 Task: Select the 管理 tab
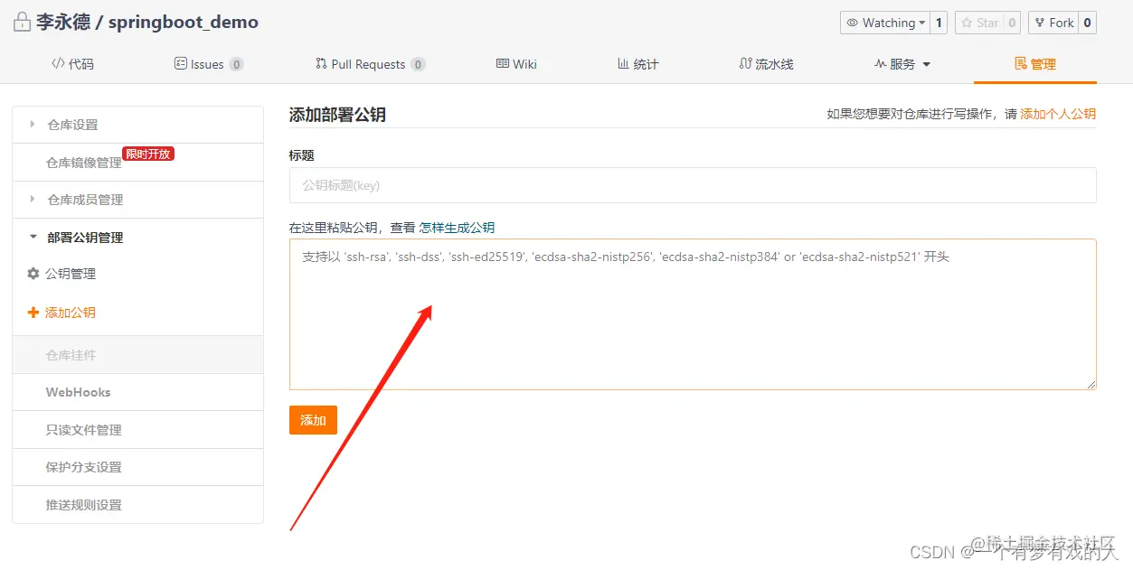click(x=1035, y=64)
